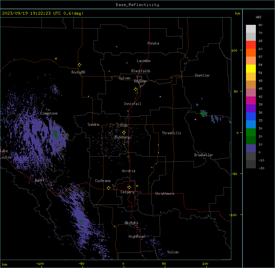Click the yellow V marker east of Calgary
This screenshot has height=268, width=275.
pos(137,186)
